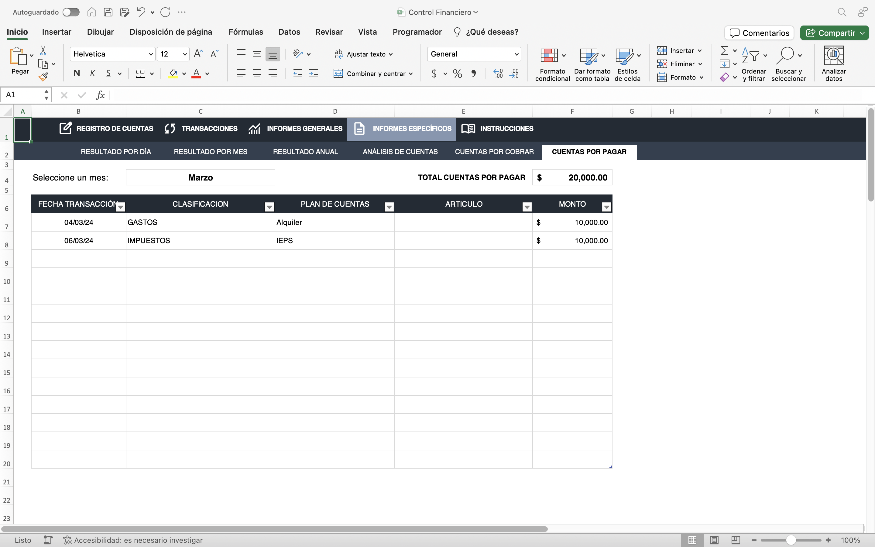Screen dimensions: 875x547
Task: Click the Decrease indent icon
Action: pos(297,74)
